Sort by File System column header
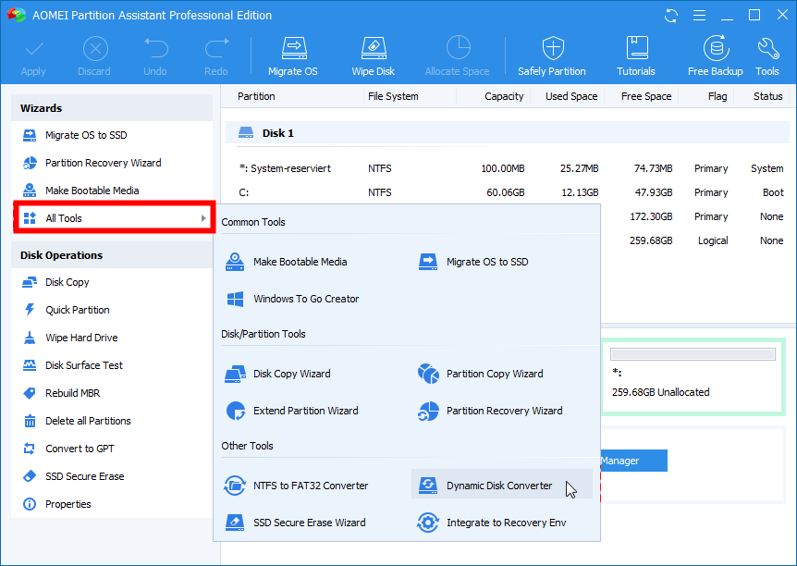The height and width of the screenshot is (566, 797). [393, 96]
